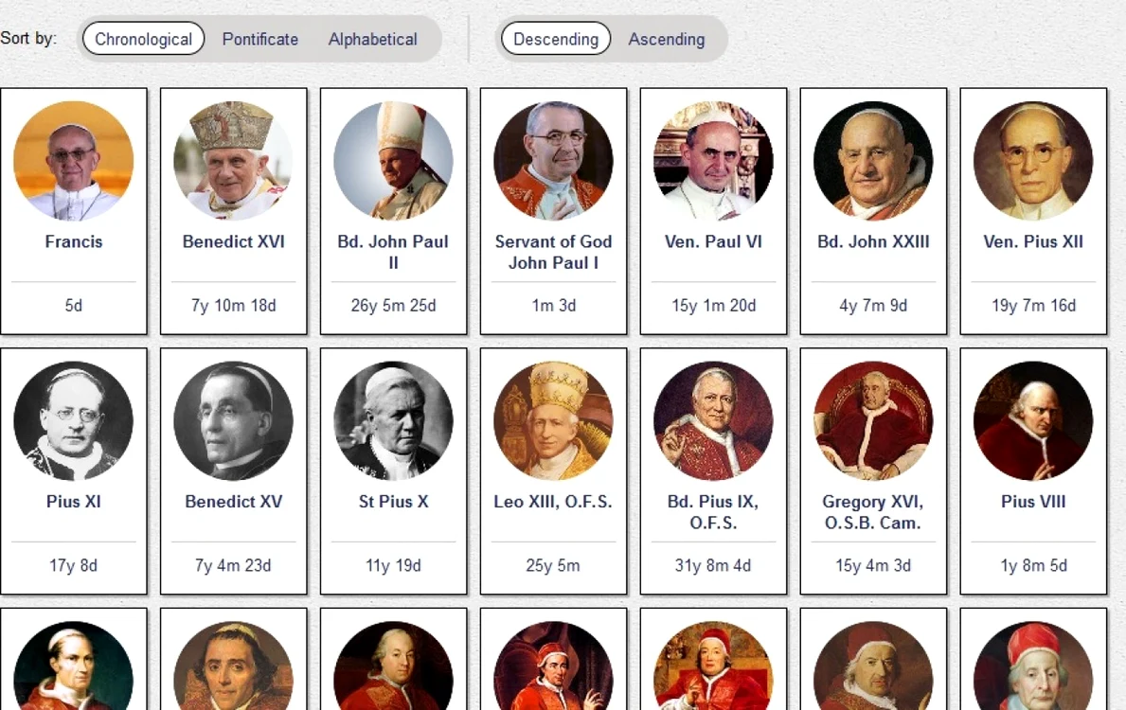Screen dimensions: 1126x710
Task: Select the Chronological sort option
Action: coord(144,39)
